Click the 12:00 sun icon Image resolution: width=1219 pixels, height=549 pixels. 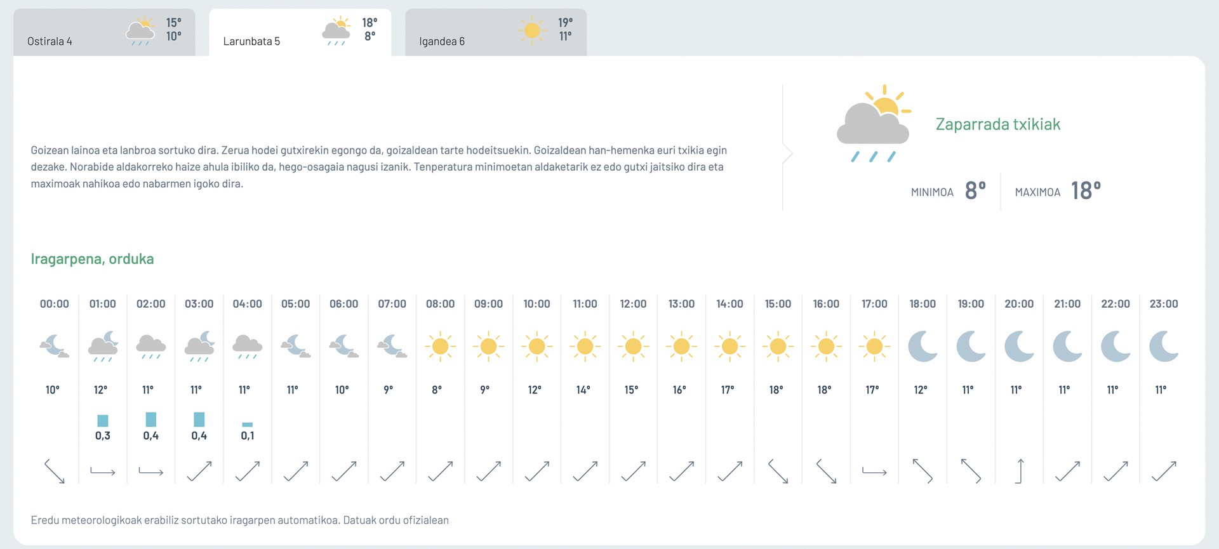[x=634, y=347]
